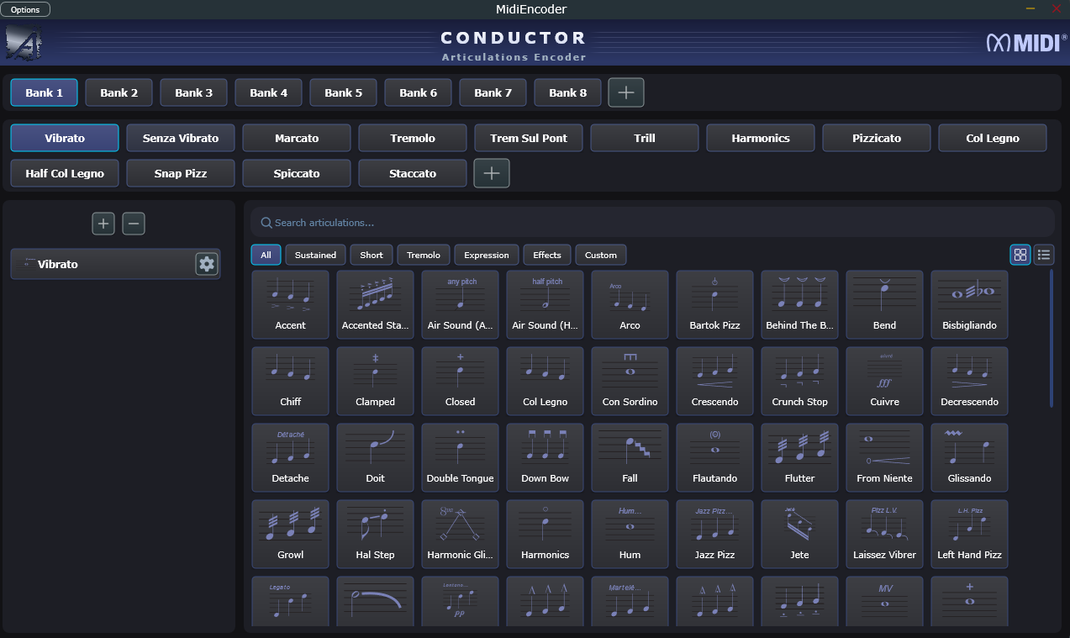
Task: Select the Pizzicato button
Action: [877, 138]
